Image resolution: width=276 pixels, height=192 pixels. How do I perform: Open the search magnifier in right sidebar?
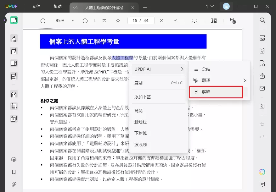pos(262,20)
